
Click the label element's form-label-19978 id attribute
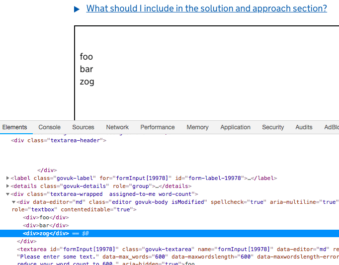coord(210,178)
